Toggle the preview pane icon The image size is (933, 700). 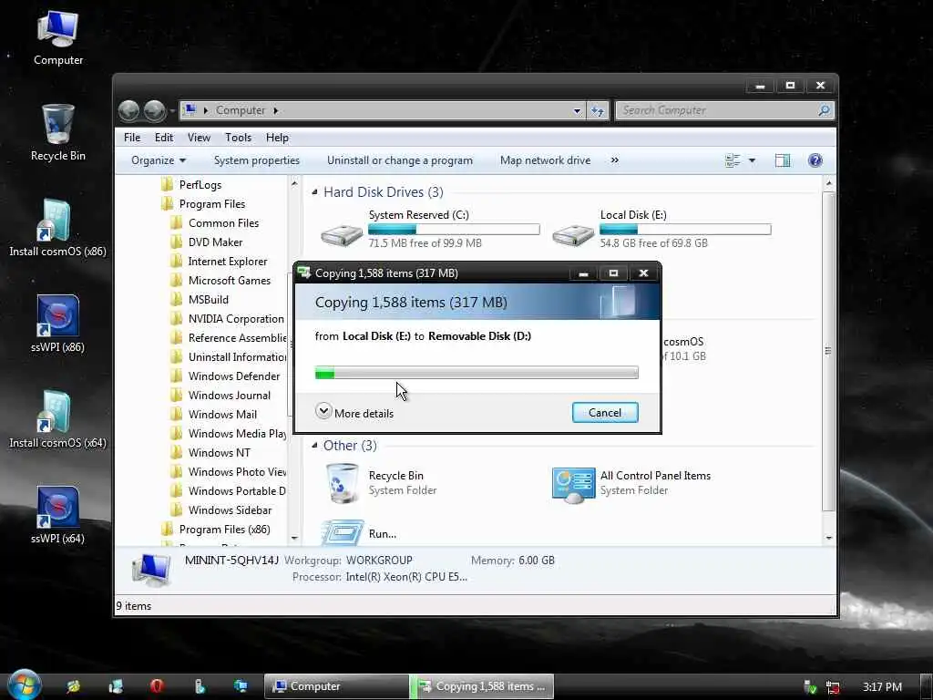pos(783,160)
